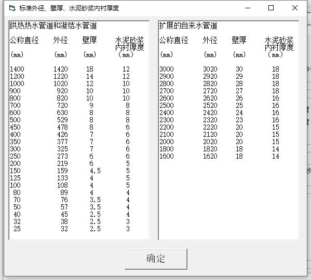
Task: Click outer diameter 3020
Action: [210, 69]
